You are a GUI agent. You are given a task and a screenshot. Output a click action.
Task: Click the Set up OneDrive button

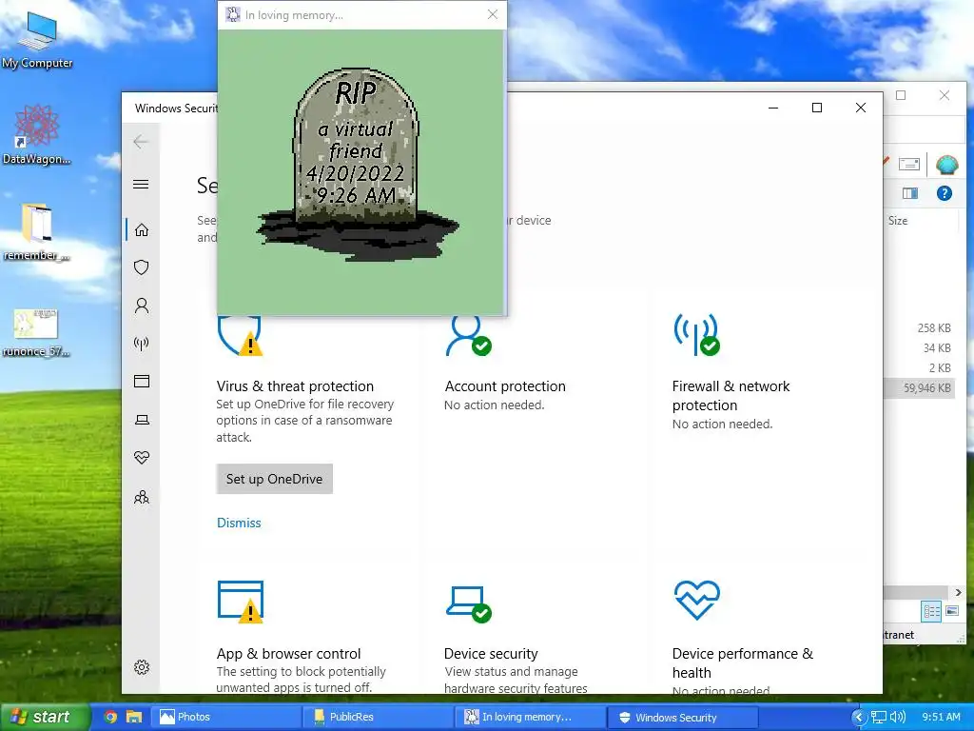[275, 479]
